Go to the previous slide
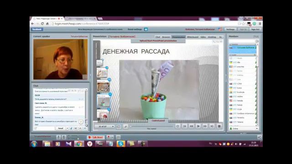The image size is (292, 164). 191,126
